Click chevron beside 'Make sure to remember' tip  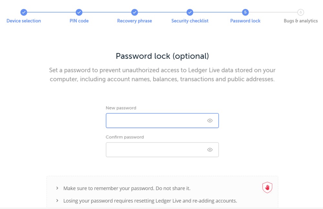pos(57,188)
